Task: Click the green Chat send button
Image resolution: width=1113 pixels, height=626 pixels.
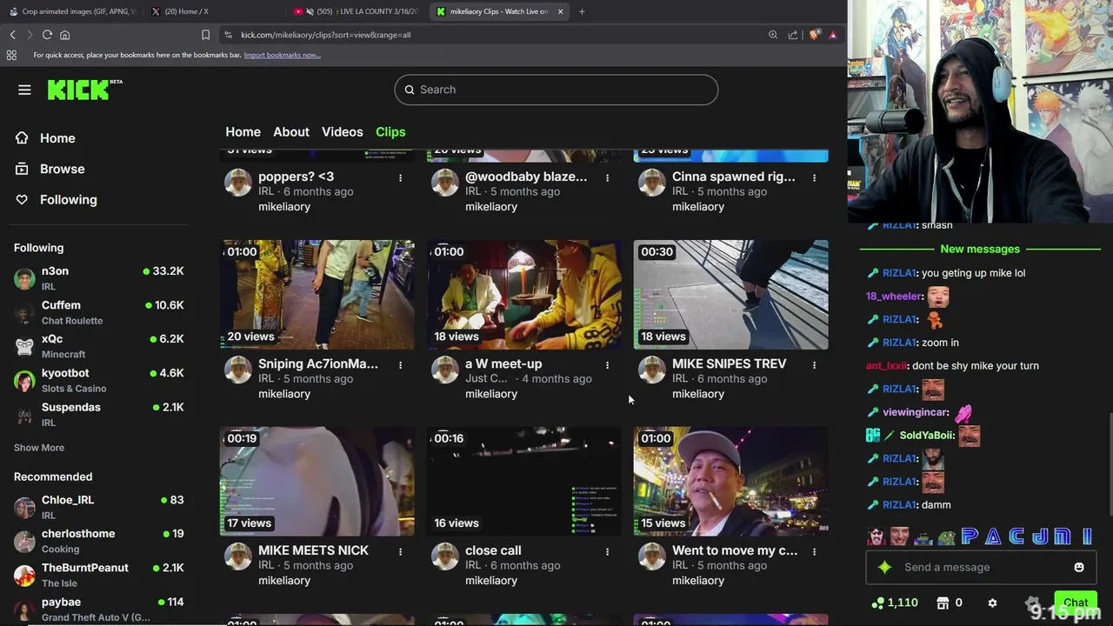Action: [1076, 603]
